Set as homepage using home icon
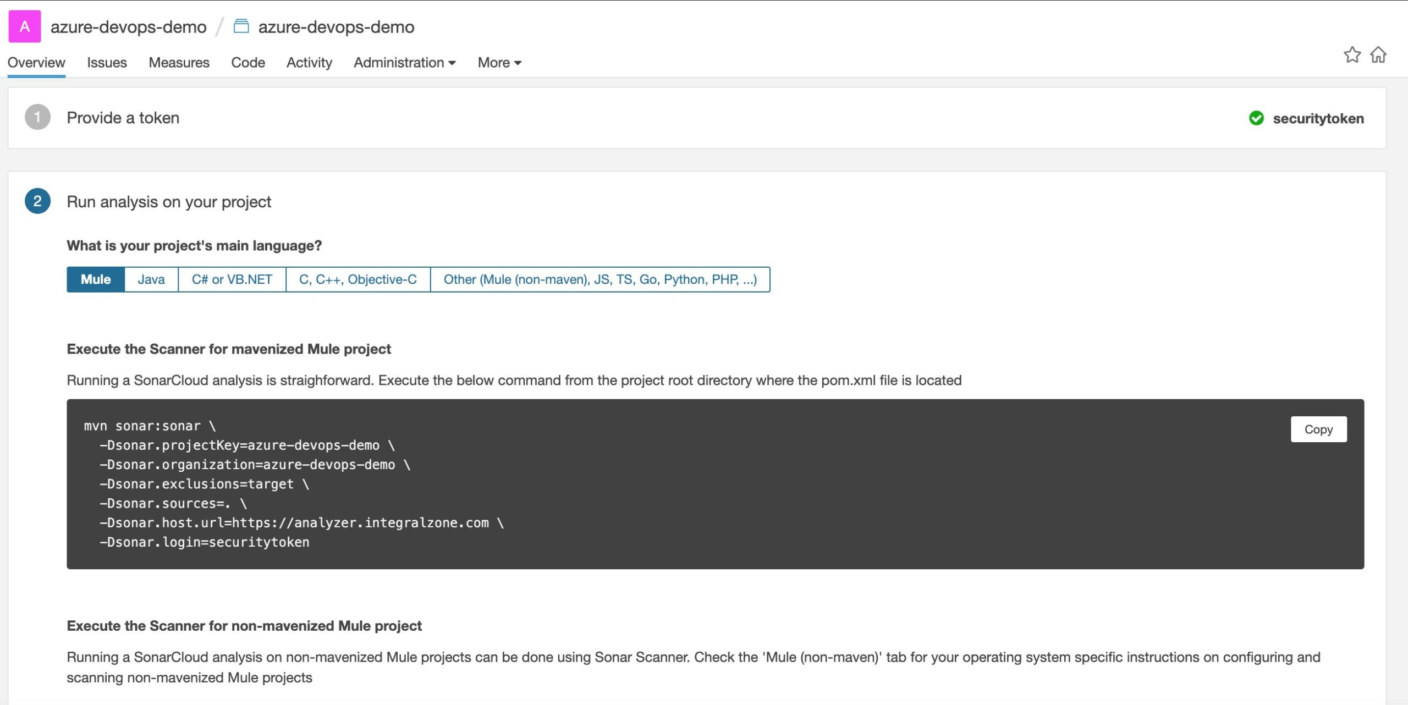Screen dimensions: 1408x705 point(1378,55)
